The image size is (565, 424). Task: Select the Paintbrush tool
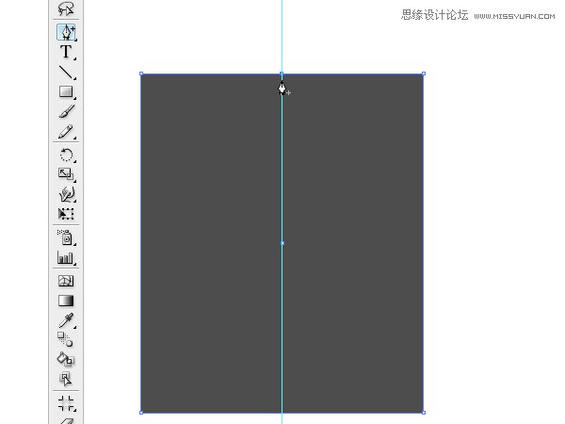tap(66, 112)
